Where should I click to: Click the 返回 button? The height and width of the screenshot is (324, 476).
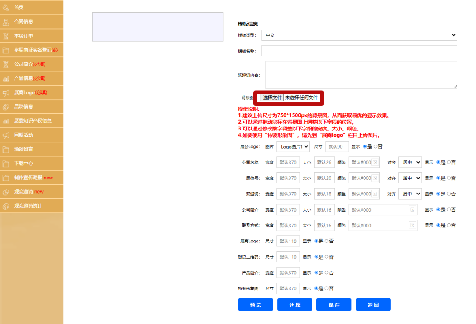pyautogui.click(x=373, y=305)
